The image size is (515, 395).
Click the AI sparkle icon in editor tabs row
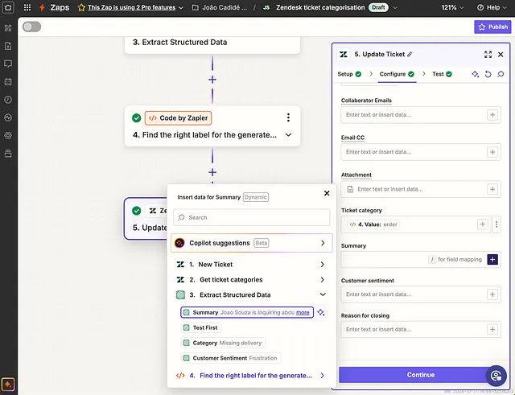pos(476,74)
